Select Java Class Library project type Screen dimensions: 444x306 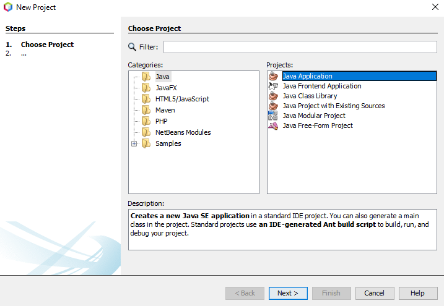pos(310,96)
